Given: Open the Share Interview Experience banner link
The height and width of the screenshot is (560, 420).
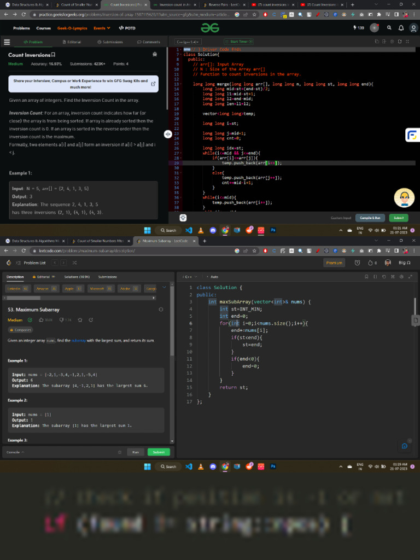Looking at the screenshot, I should (83, 84).
